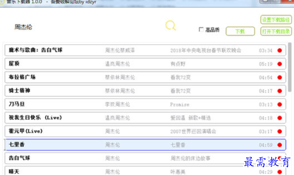Select the song title 屋顶
294x175 pixels.
point(14,64)
